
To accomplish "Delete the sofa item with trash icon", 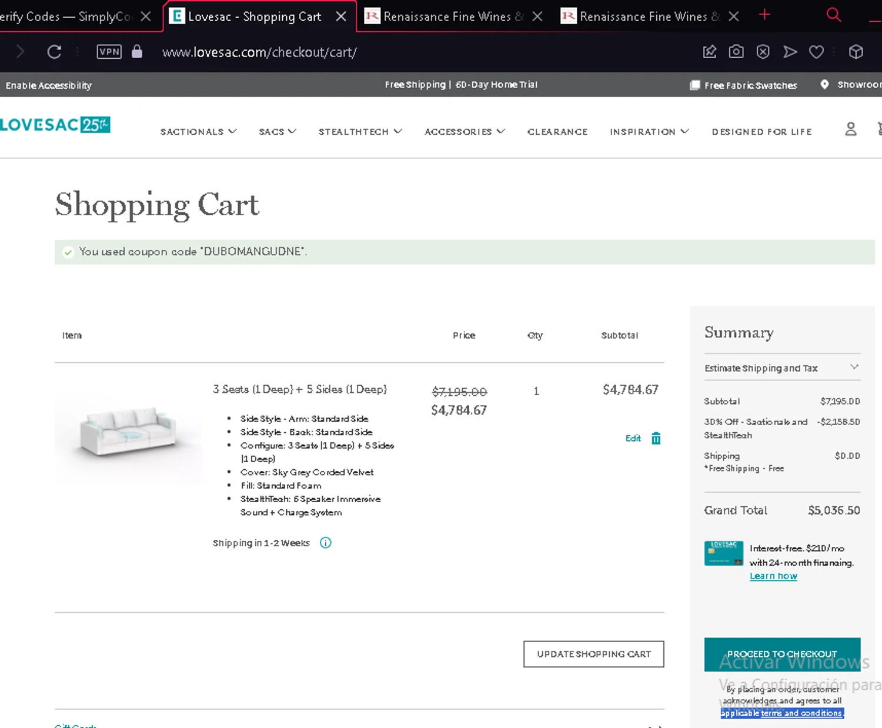I will tap(656, 438).
